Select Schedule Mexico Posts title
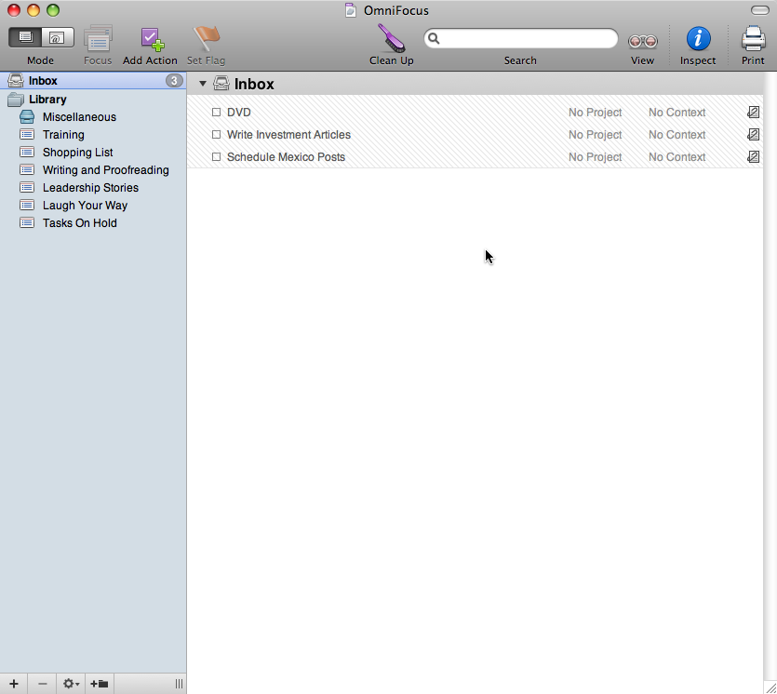Viewport: 777px width, 694px height. pos(286,157)
